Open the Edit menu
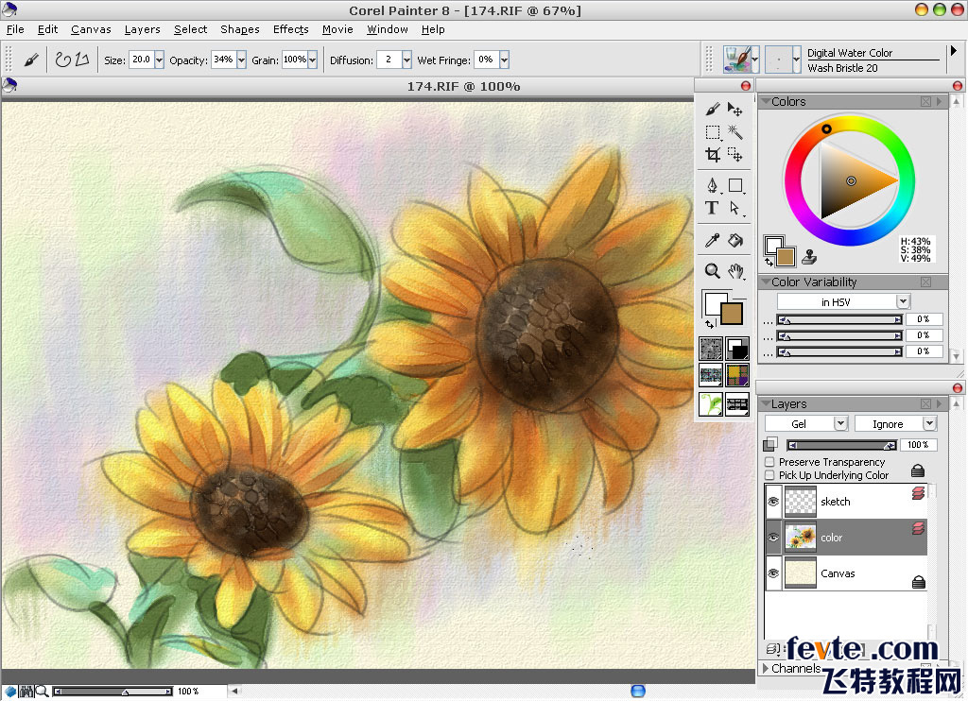Screen dimensions: 968x701 coord(47,29)
